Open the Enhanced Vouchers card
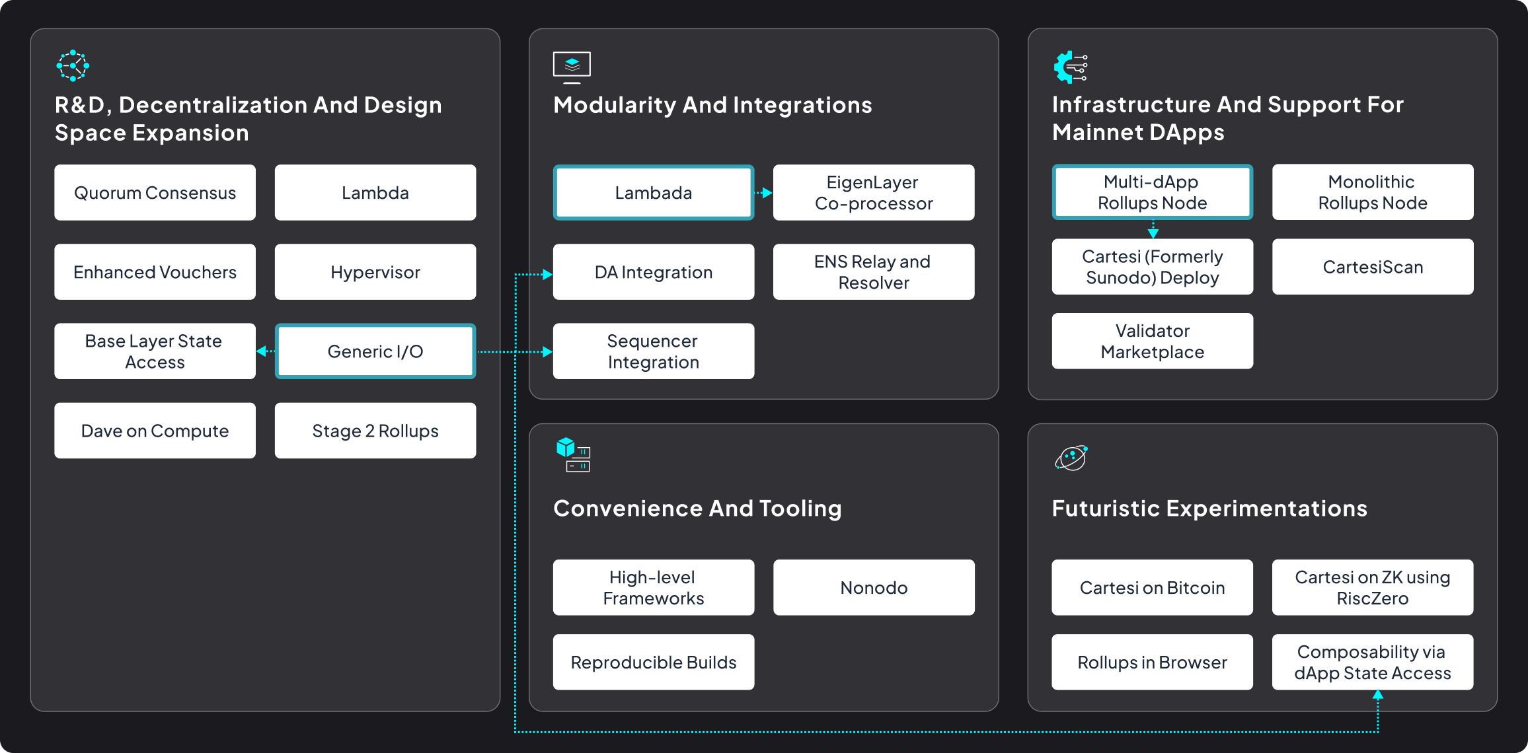Screen dimensions: 1528x753 (155, 271)
